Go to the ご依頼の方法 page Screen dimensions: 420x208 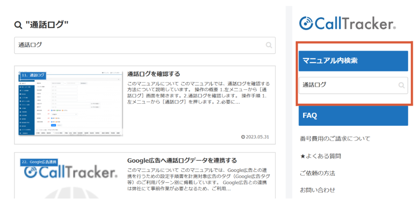tap(317, 173)
